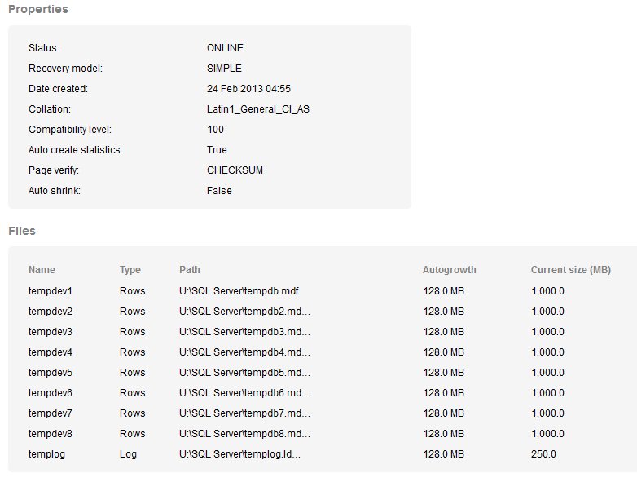Select the tempdev2 file name
The height and width of the screenshot is (482, 637).
pyautogui.click(x=51, y=312)
